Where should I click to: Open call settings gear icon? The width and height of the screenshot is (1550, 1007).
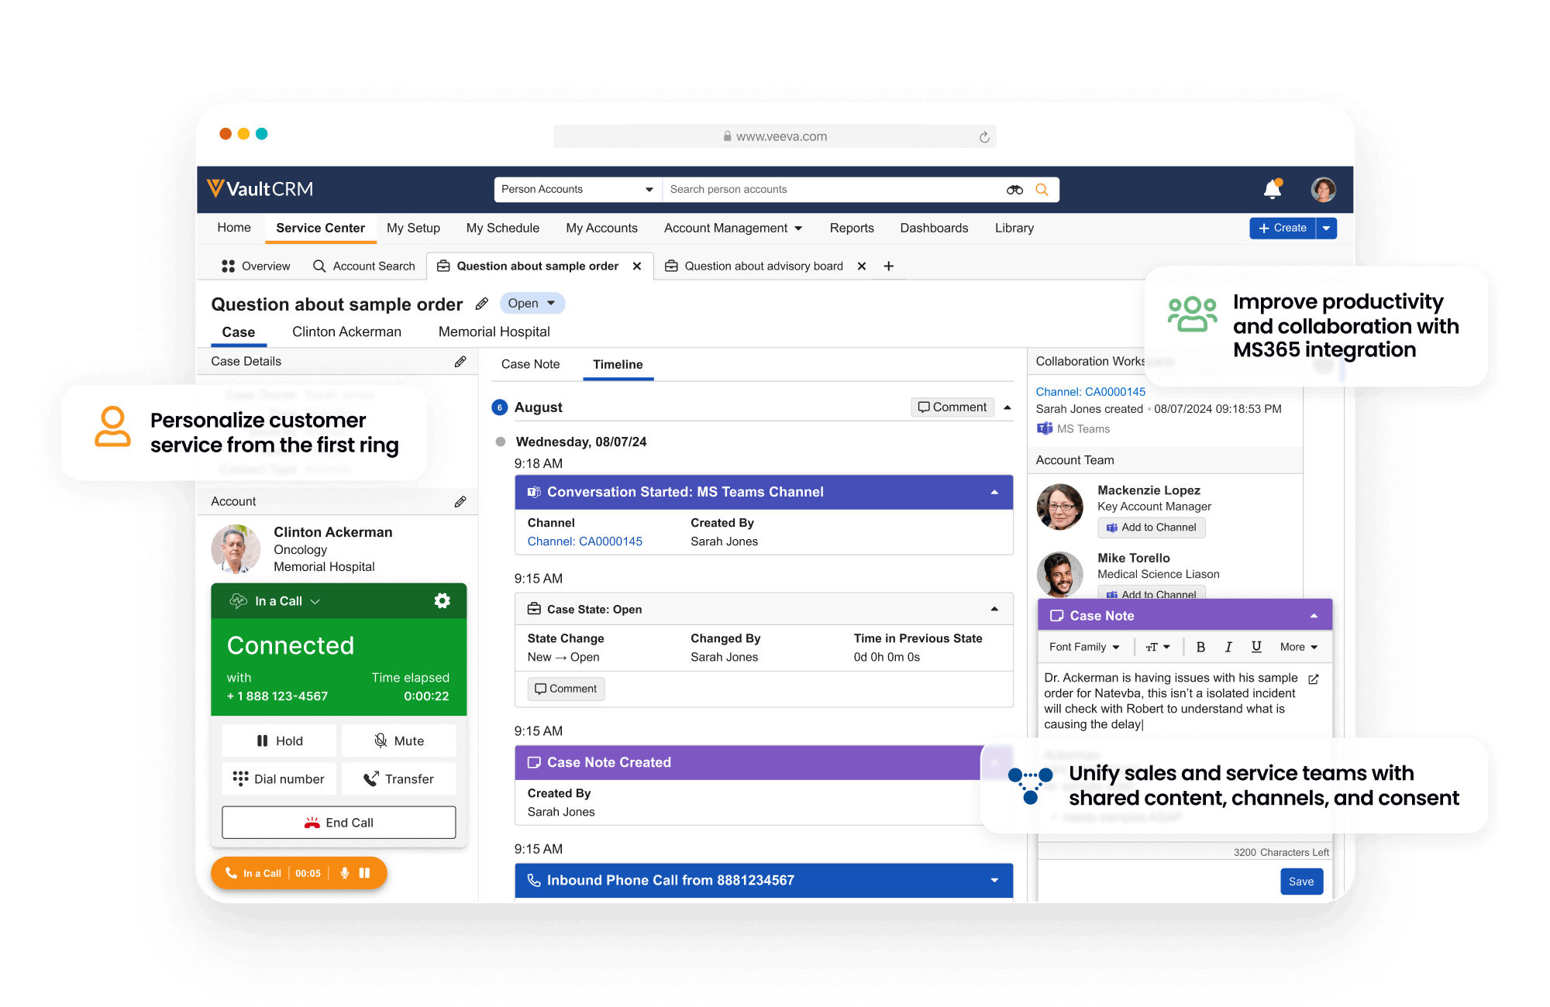coord(442,601)
